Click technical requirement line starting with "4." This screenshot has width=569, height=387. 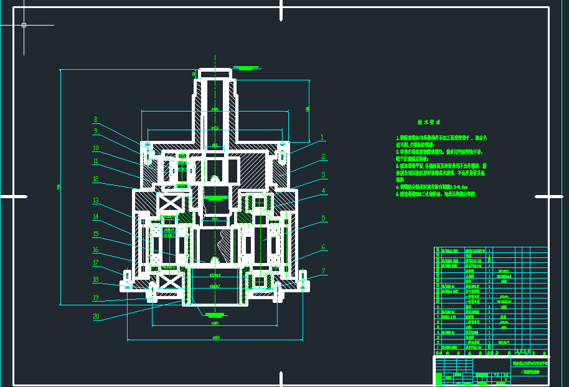click(432, 187)
